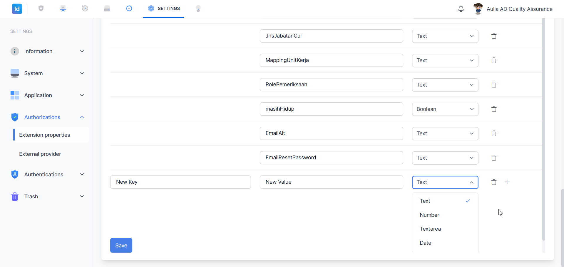564x267 pixels.
Task: Delete the MappingUnitKerja property row
Action: (494, 60)
